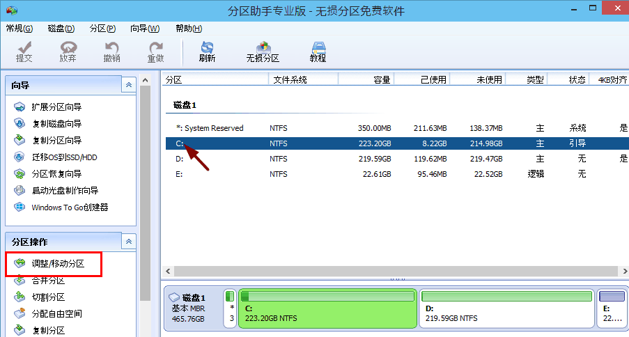This screenshot has height=337, width=629.
Task: Click Windows To Go创建器 label
Action: (x=70, y=207)
